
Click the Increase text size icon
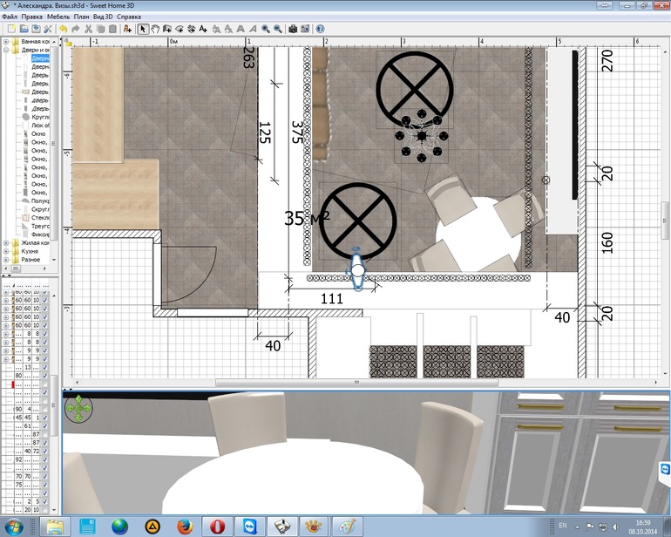pyautogui.click(x=216, y=29)
